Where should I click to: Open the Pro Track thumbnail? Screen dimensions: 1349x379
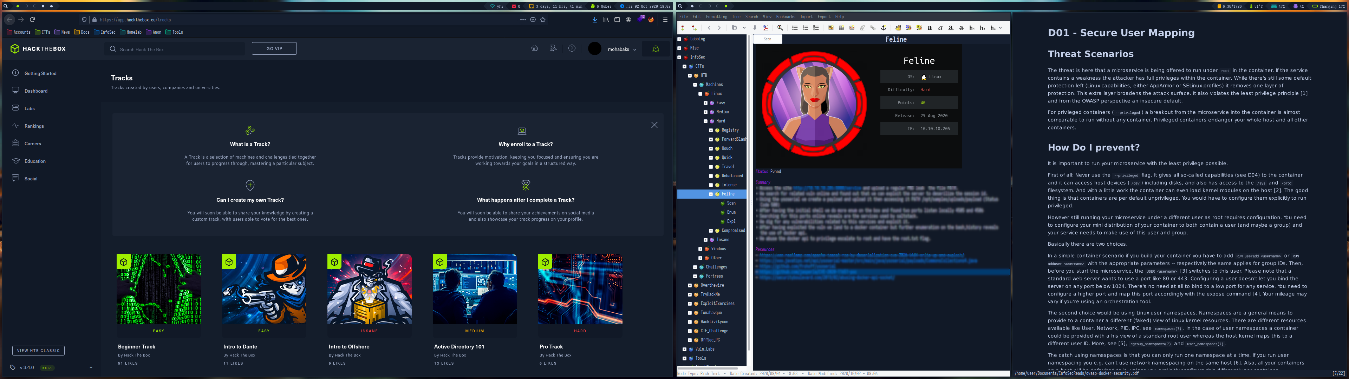point(580,289)
